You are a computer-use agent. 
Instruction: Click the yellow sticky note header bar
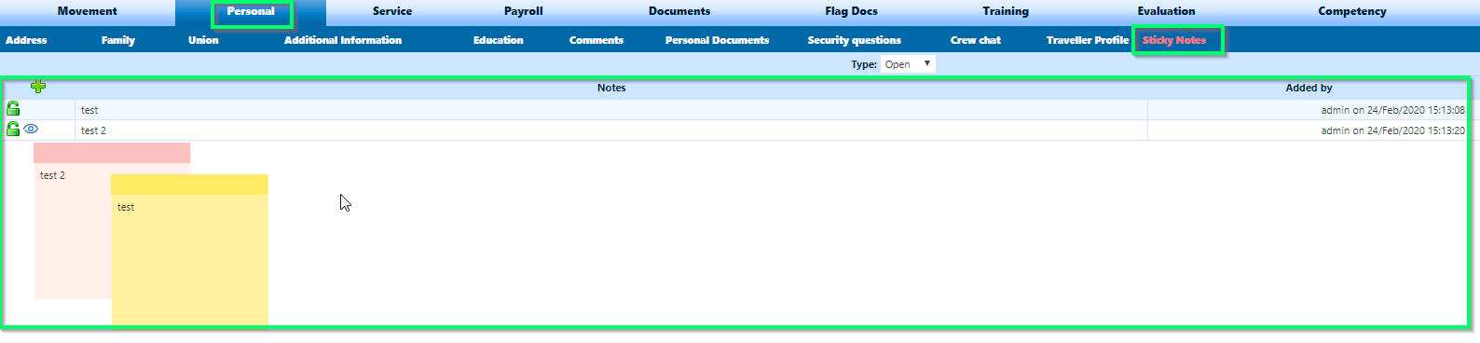point(189,185)
